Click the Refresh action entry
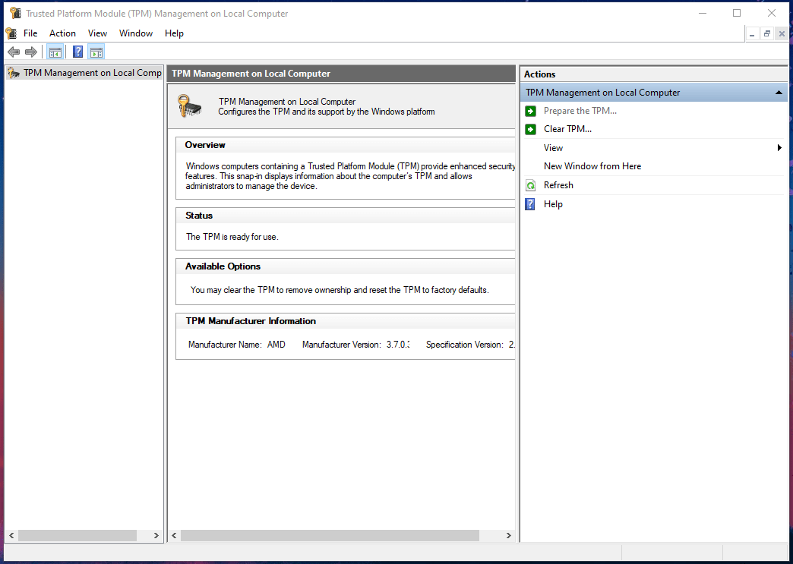The height and width of the screenshot is (564, 793). pyautogui.click(x=558, y=184)
